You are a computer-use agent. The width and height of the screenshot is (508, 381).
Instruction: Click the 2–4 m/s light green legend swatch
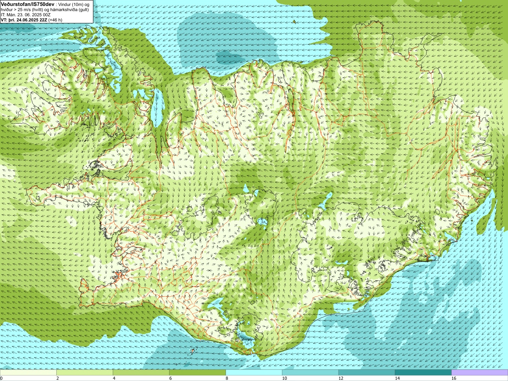click(x=85, y=373)
